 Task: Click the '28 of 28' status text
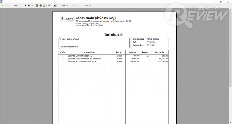(x=87, y=6)
